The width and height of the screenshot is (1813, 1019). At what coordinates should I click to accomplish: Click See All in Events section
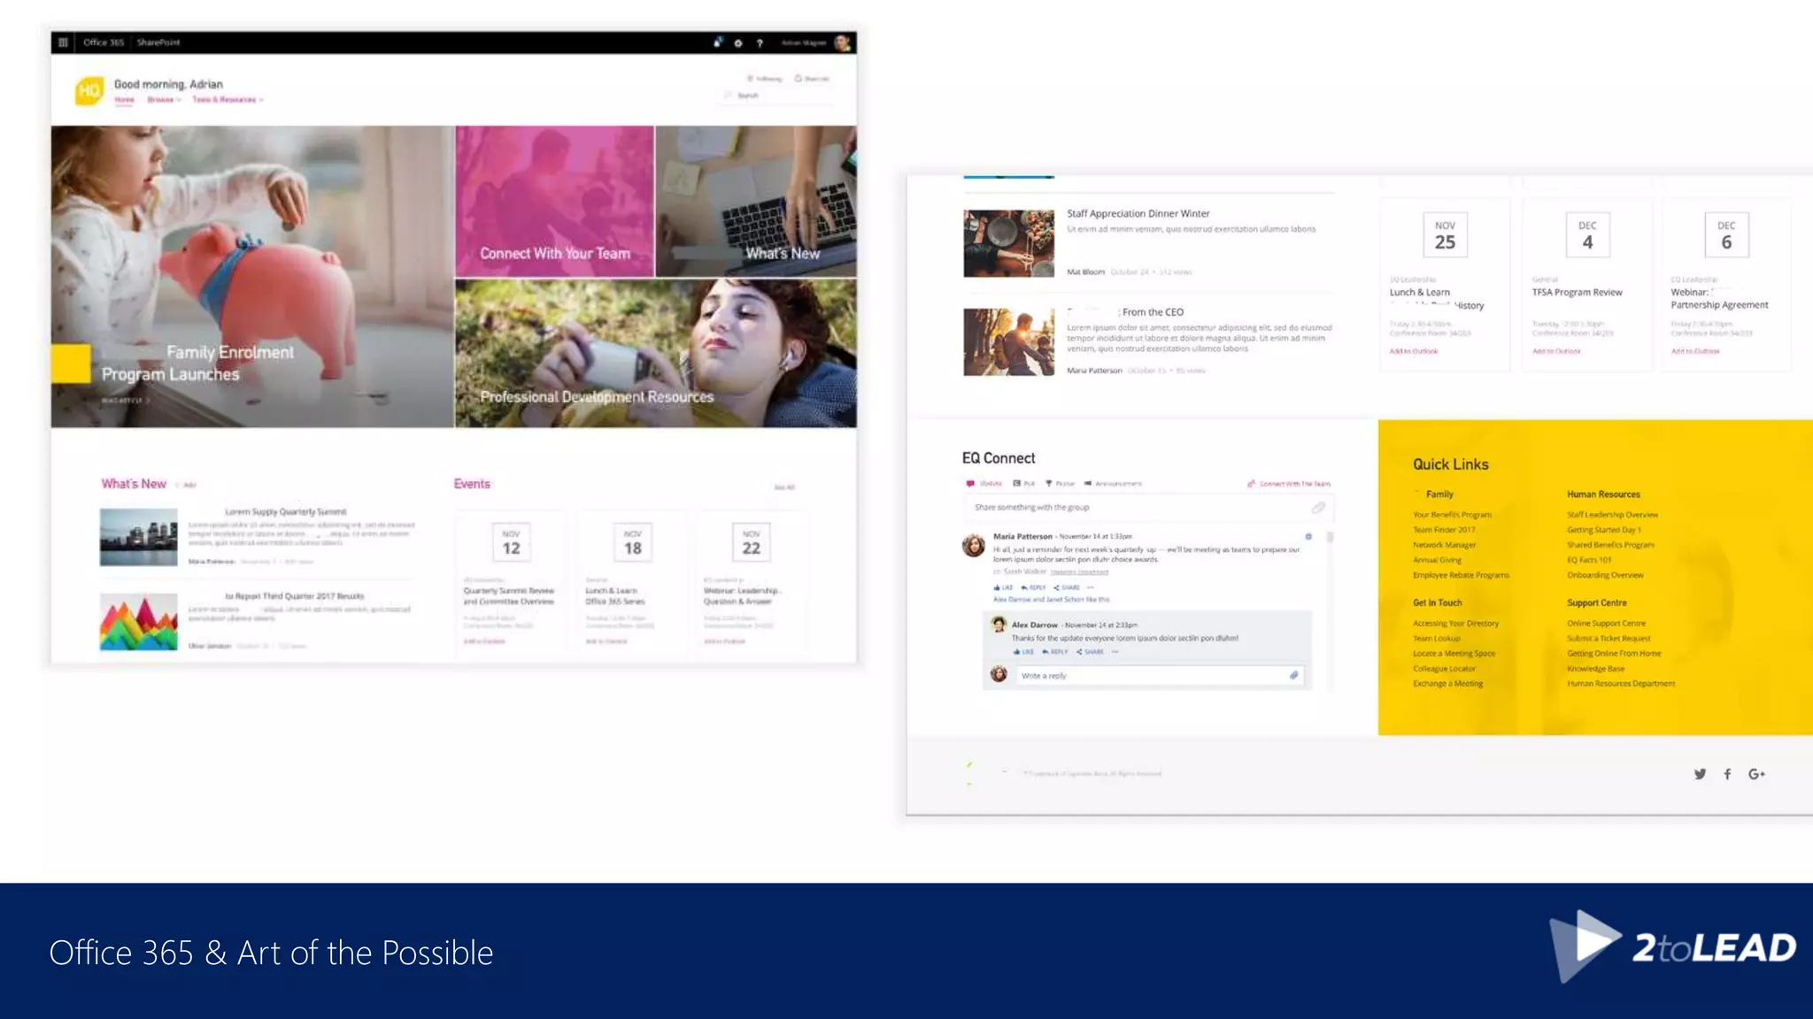tap(784, 487)
